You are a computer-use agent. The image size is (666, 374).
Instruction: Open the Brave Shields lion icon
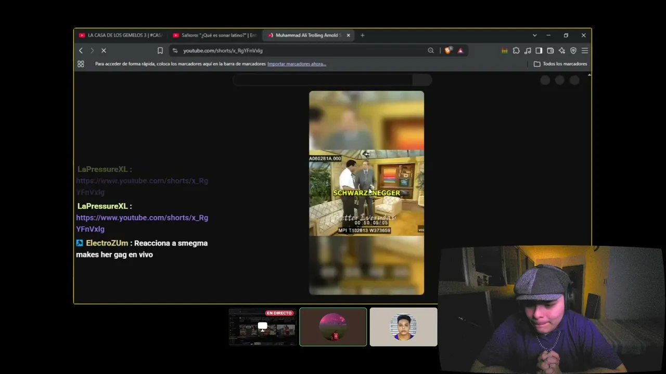pos(448,50)
